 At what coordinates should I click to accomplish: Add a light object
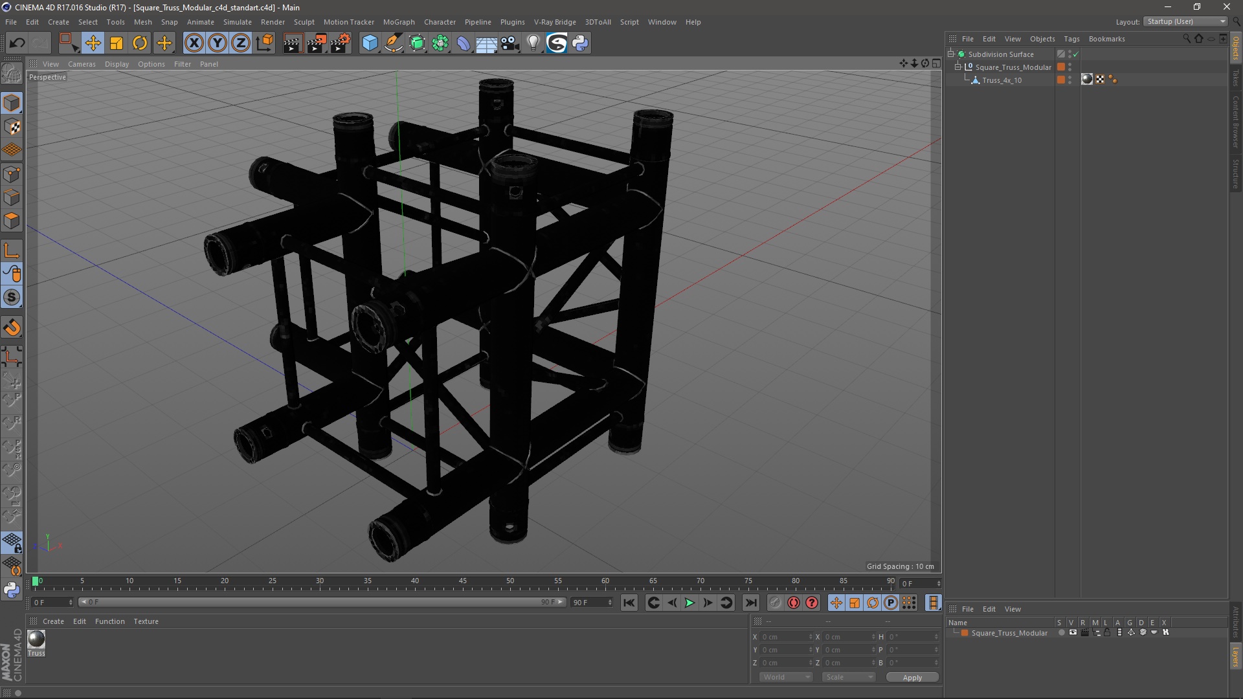[533, 43]
